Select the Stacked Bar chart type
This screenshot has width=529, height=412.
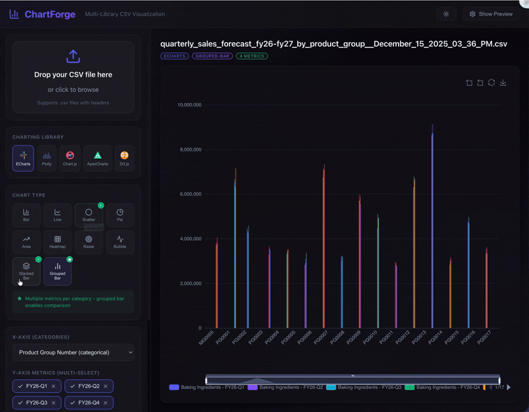26,270
